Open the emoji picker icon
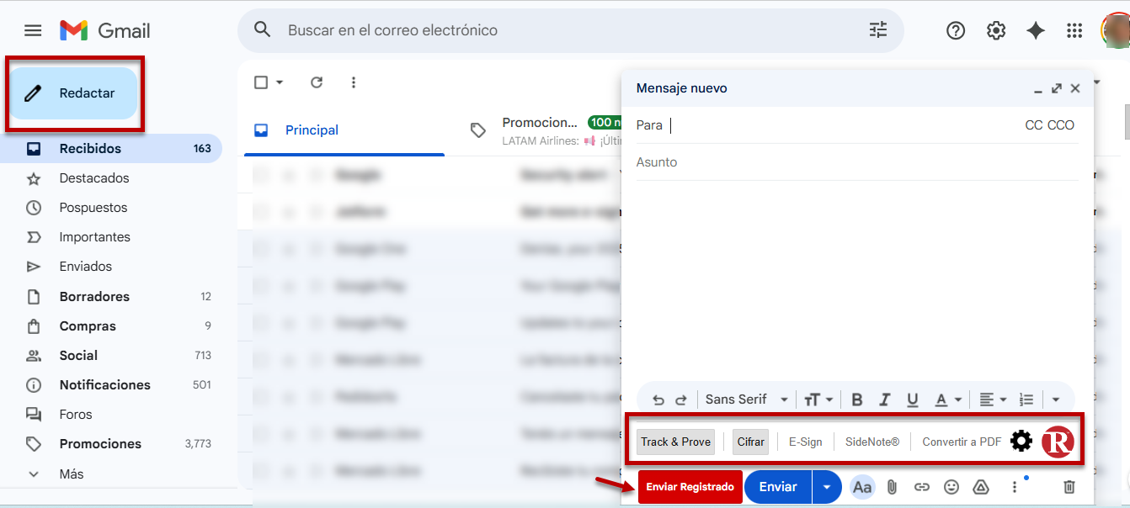This screenshot has width=1130, height=508. (x=951, y=487)
